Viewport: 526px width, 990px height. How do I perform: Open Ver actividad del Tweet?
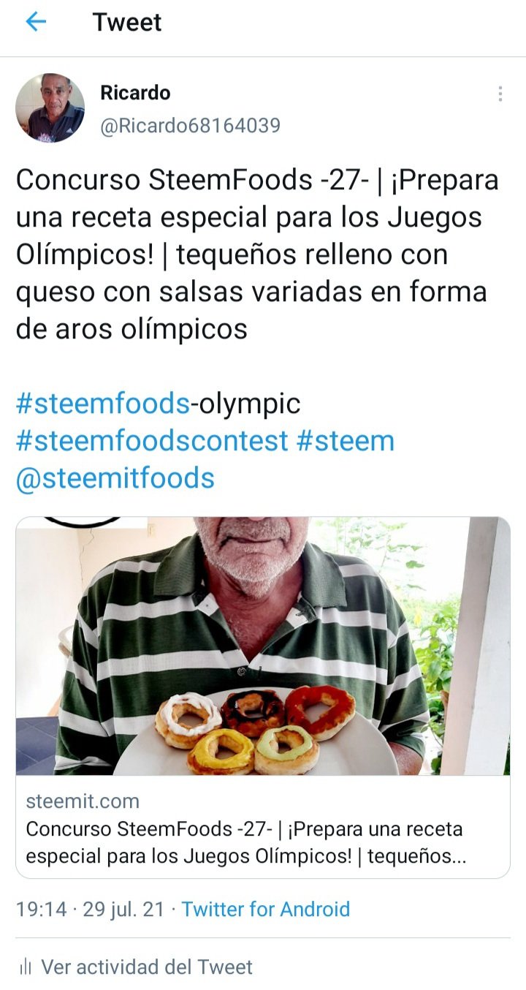click(147, 967)
